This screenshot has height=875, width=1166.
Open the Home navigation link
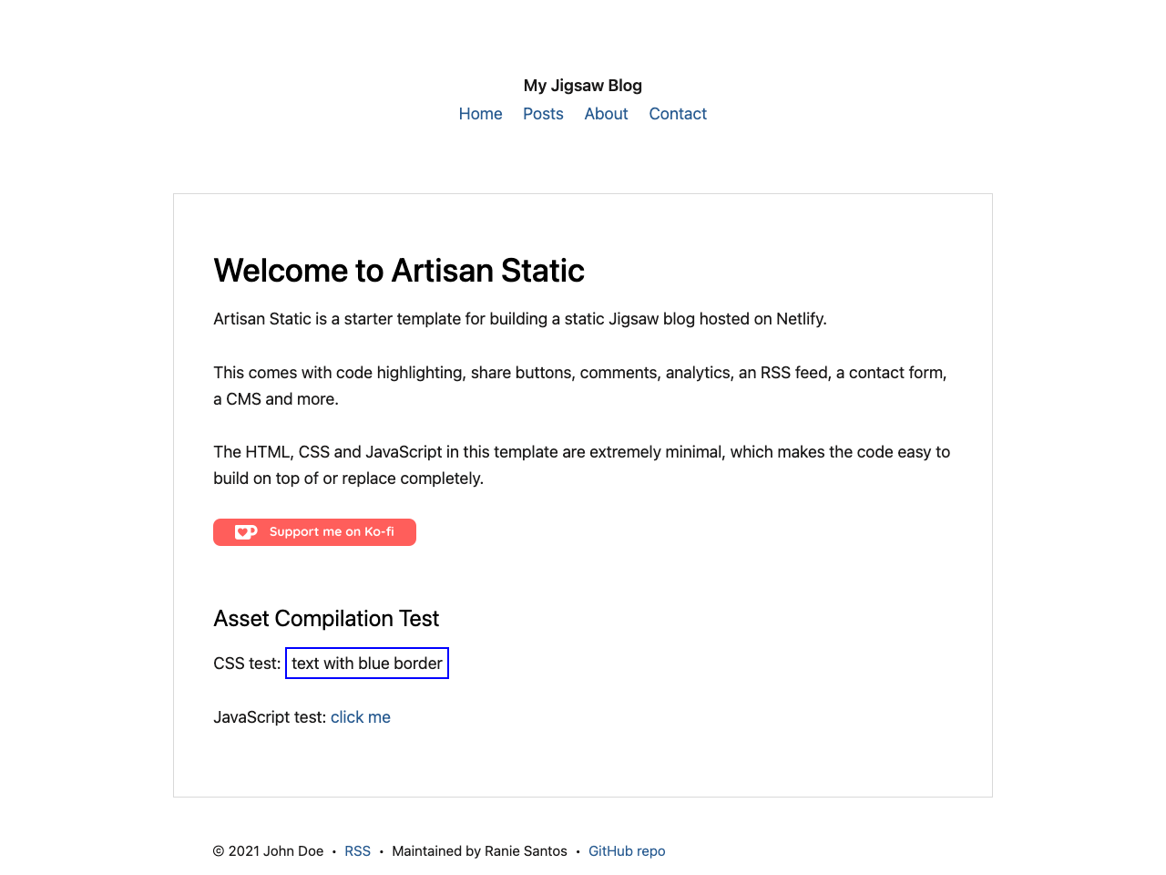tap(480, 113)
